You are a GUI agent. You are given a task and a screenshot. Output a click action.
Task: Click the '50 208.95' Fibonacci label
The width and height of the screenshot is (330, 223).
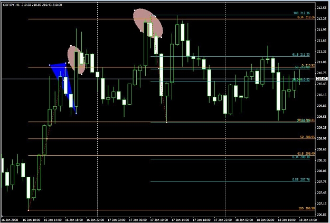pyautogui.click(x=307, y=137)
